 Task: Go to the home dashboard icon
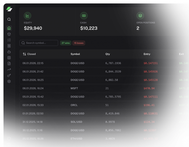[9, 28]
